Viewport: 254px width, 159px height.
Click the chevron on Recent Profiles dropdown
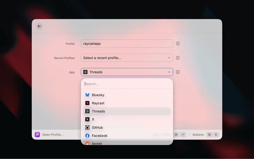pyautogui.click(x=169, y=58)
